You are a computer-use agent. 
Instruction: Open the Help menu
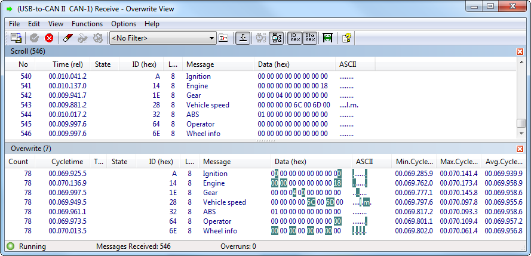pyautogui.click(x=152, y=24)
